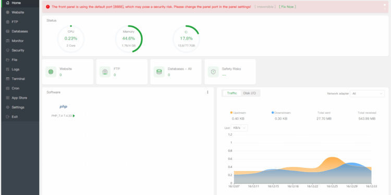Open the Unit KB/s dropdown
The height and width of the screenshot is (195, 391).
click(239, 128)
